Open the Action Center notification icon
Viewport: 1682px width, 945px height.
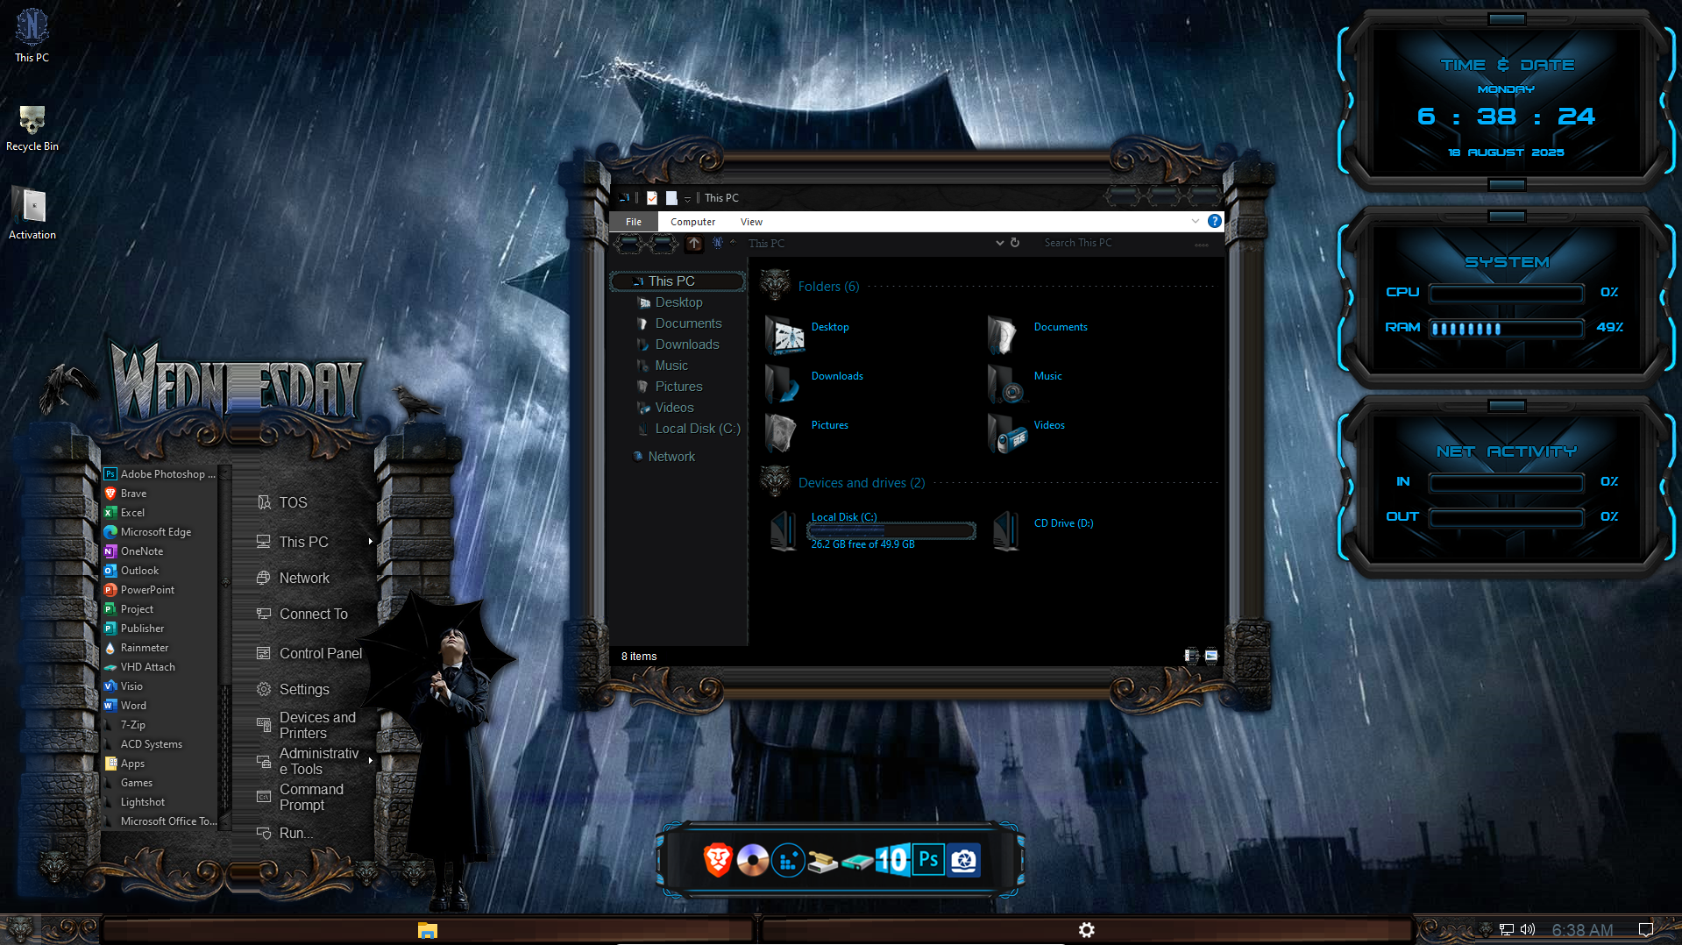tap(1646, 930)
